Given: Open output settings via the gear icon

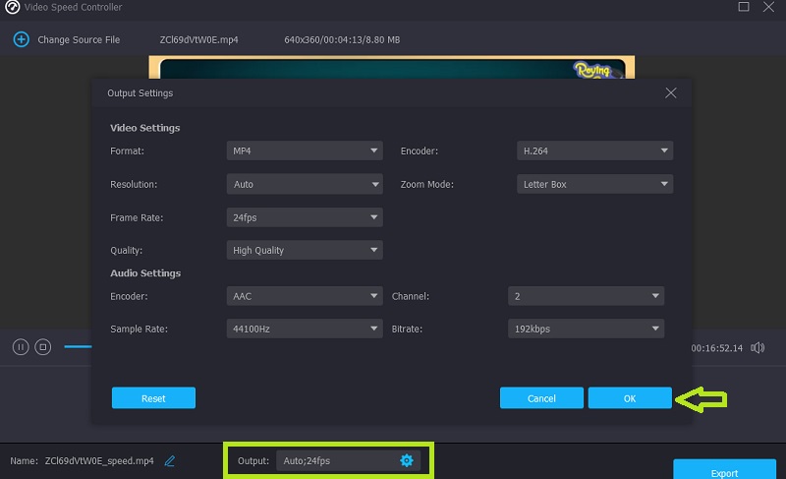Looking at the screenshot, I should tap(407, 460).
